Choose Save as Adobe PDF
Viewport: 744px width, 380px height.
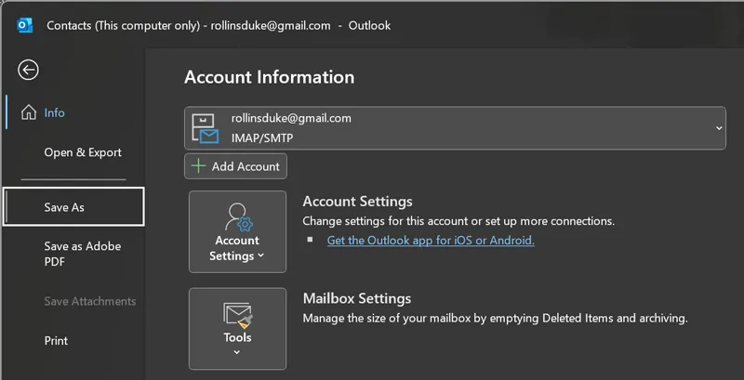83,254
